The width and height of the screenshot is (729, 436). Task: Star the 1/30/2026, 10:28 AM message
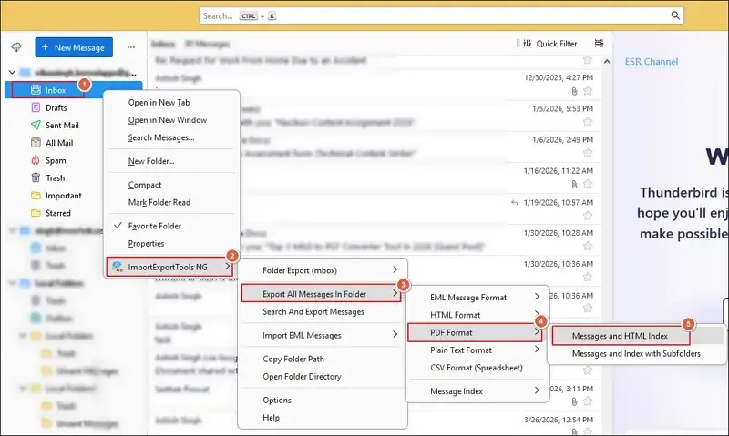pyautogui.click(x=588, y=246)
